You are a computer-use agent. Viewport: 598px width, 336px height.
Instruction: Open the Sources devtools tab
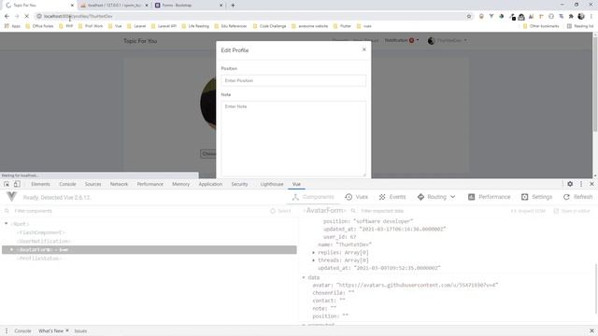[93, 184]
